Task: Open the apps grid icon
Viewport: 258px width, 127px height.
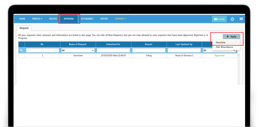Action: click(241, 19)
